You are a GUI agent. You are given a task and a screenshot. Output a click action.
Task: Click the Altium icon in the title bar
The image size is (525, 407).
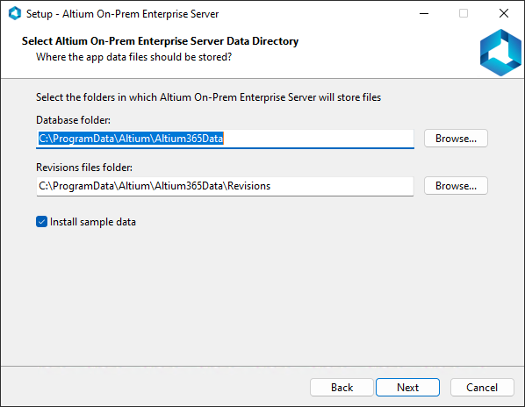pyautogui.click(x=15, y=14)
